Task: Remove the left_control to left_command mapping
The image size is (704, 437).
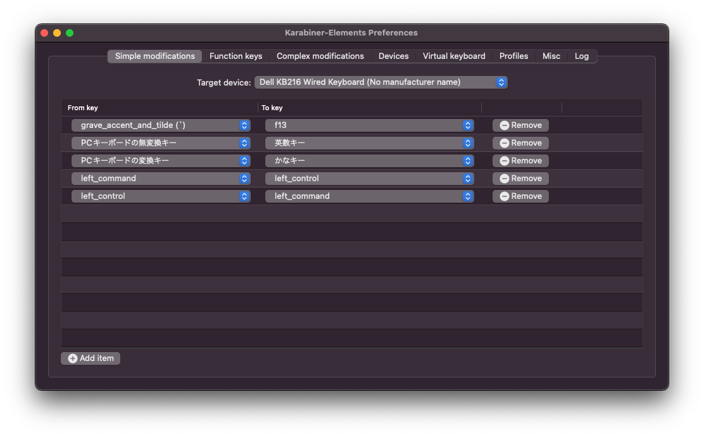Action: [x=520, y=196]
